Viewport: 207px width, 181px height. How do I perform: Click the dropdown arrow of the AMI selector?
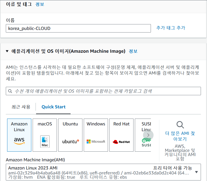click(196, 172)
